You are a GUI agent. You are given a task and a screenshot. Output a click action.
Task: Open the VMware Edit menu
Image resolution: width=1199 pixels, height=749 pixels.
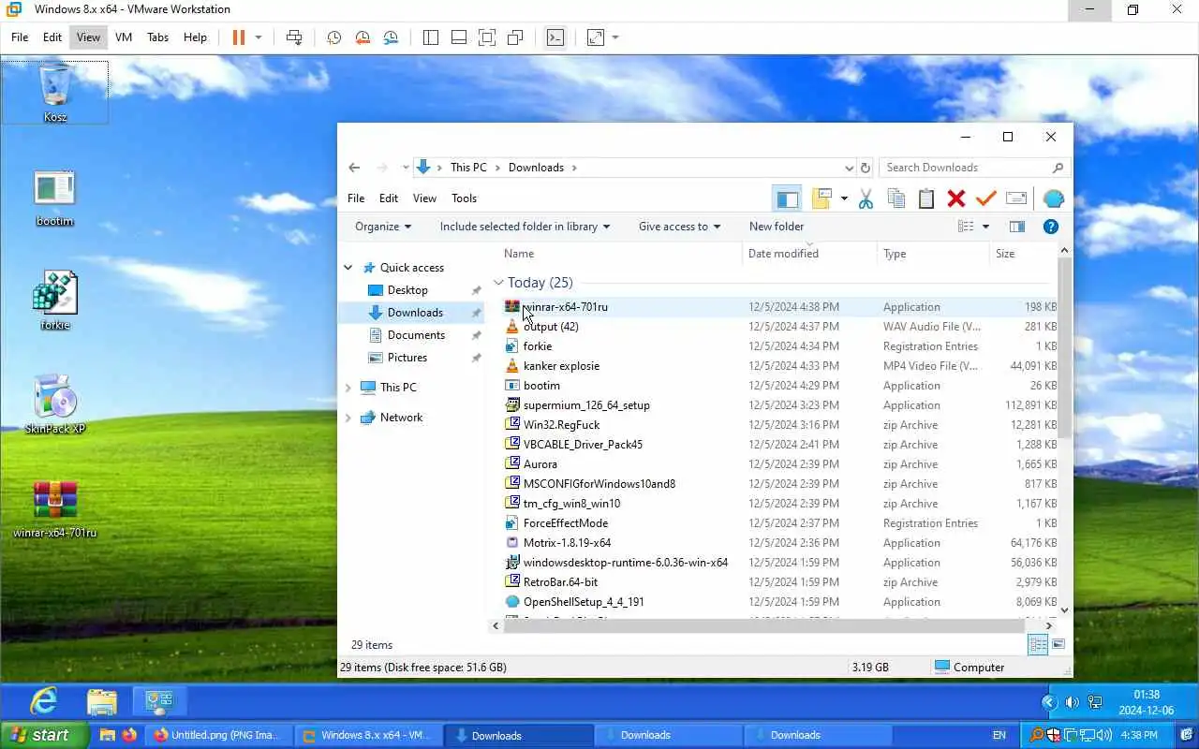pos(52,37)
